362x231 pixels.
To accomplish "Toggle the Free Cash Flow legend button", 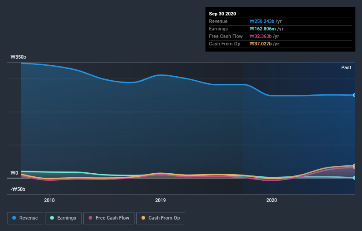I will click(x=109, y=218).
